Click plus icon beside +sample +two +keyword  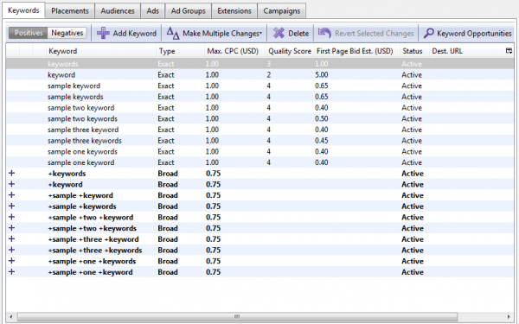(11, 217)
